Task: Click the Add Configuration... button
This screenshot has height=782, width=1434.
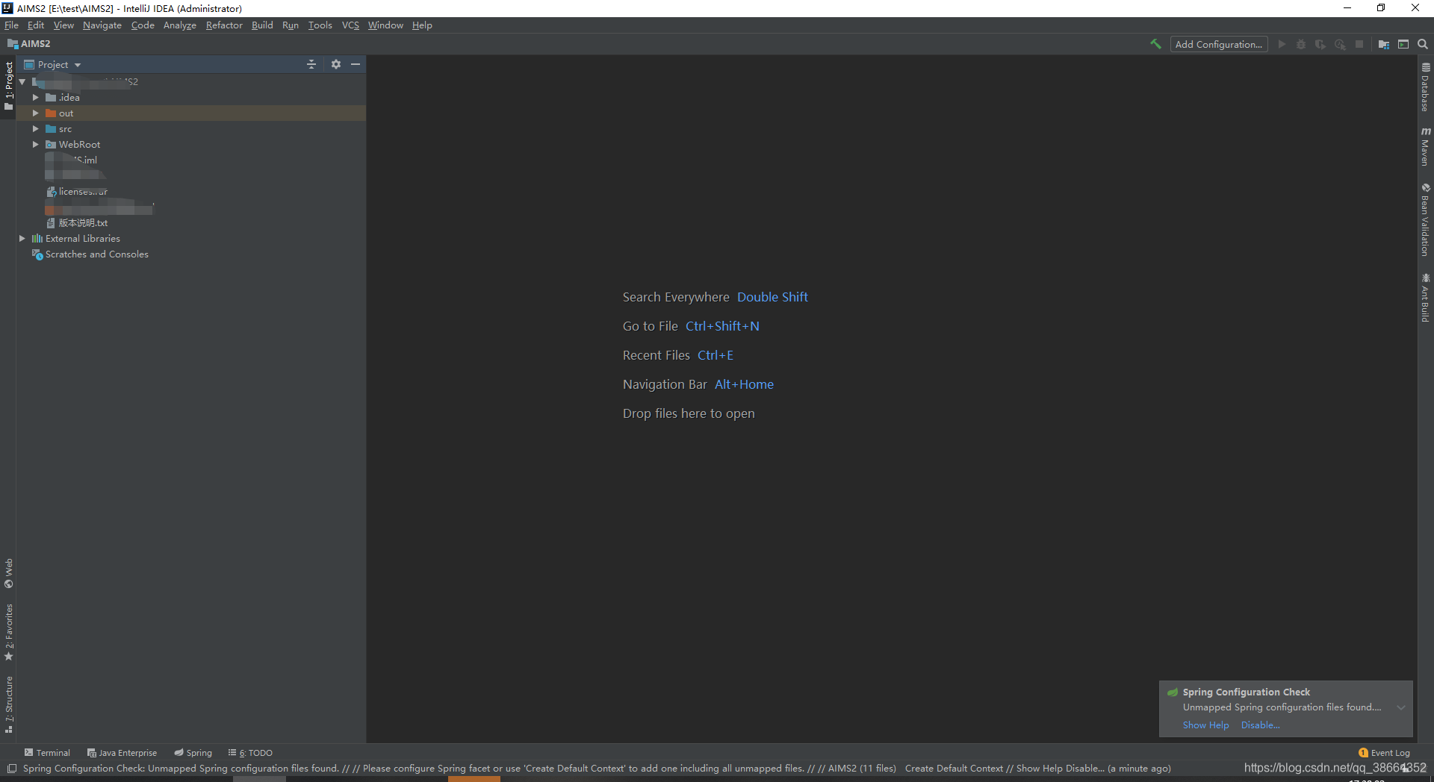Action: [x=1219, y=44]
